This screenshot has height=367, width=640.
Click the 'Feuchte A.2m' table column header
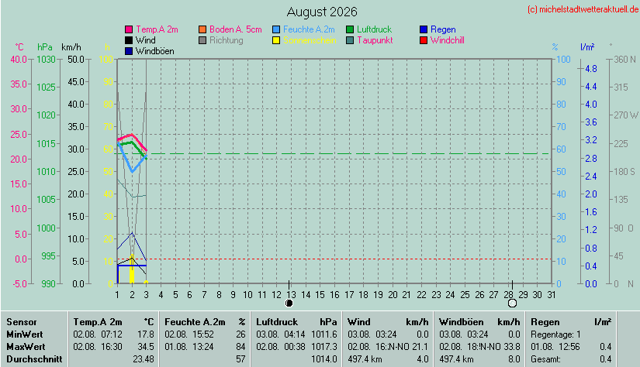tap(195, 322)
